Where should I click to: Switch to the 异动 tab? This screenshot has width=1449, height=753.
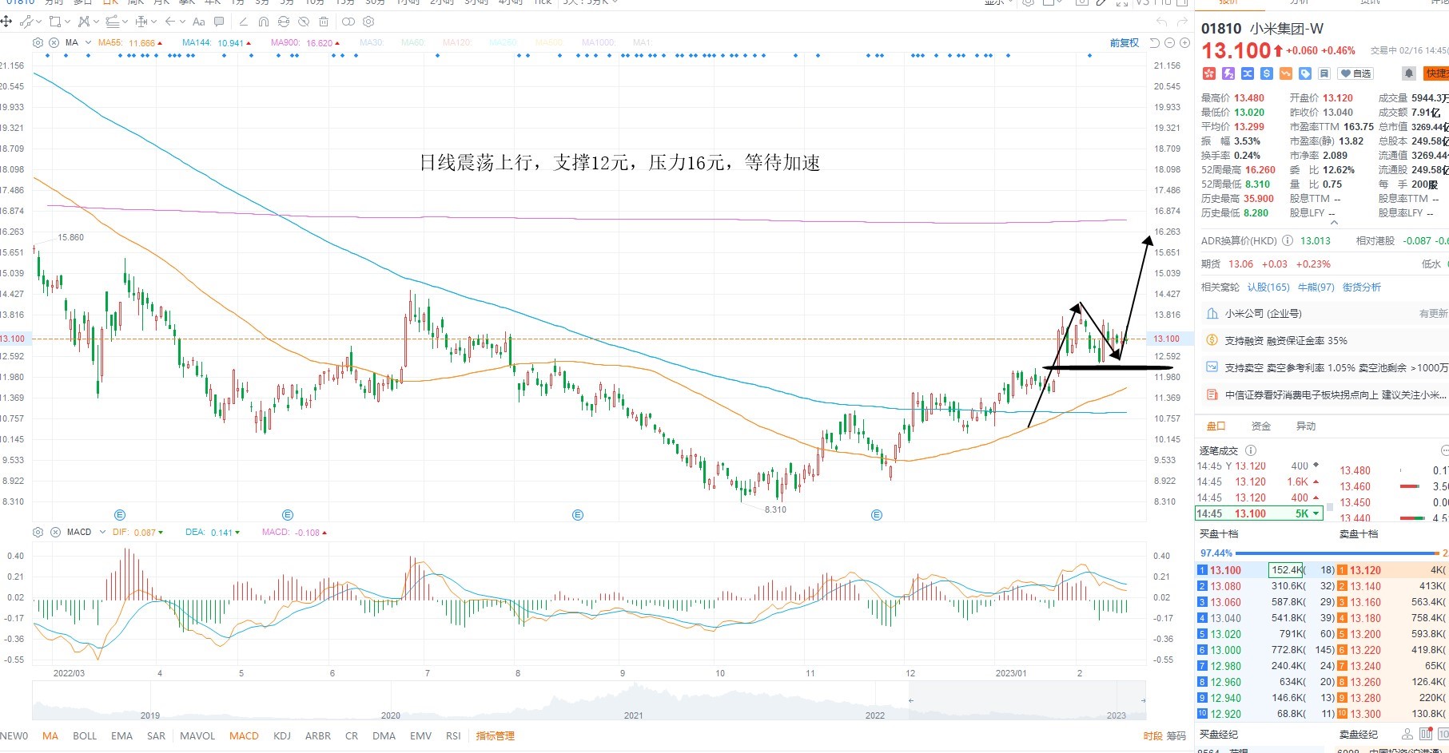pyautogui.click(x=1306, y=426)
